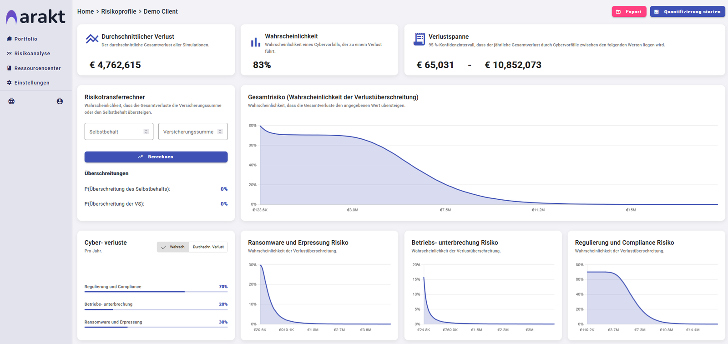Click the globe language icon
This screenshot has width=728, height=344.
pos(11,101)
